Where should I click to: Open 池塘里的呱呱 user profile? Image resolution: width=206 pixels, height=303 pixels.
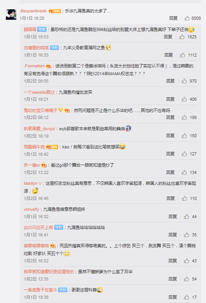click(36, 48)
